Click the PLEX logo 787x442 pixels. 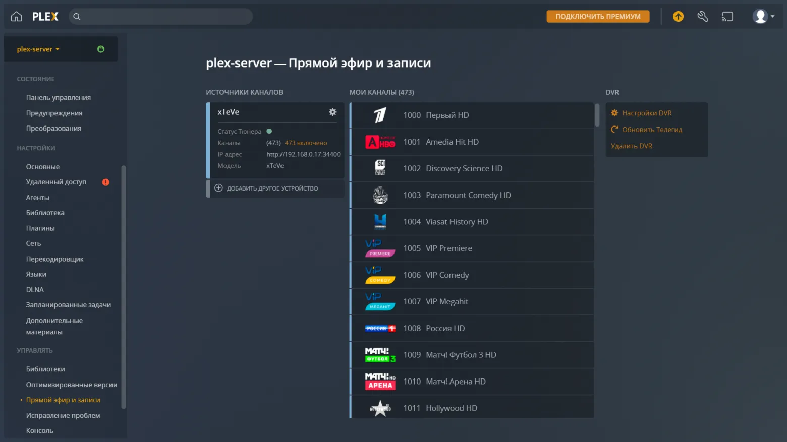pyautogui.click(x=45, y=17)
